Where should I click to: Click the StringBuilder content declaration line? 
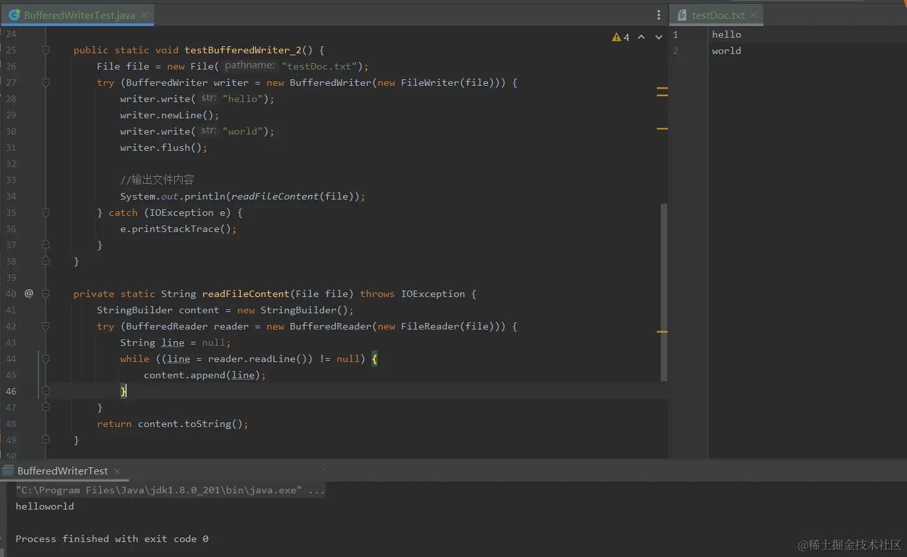tap(225, 310)
